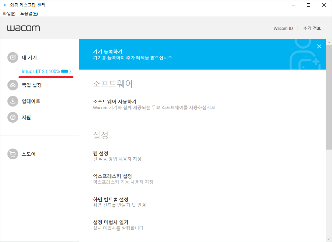332x242 pixels.
Task: Click the 기기 등록하기 banner title
Action: pyautogui.click(x=108, y=51)
